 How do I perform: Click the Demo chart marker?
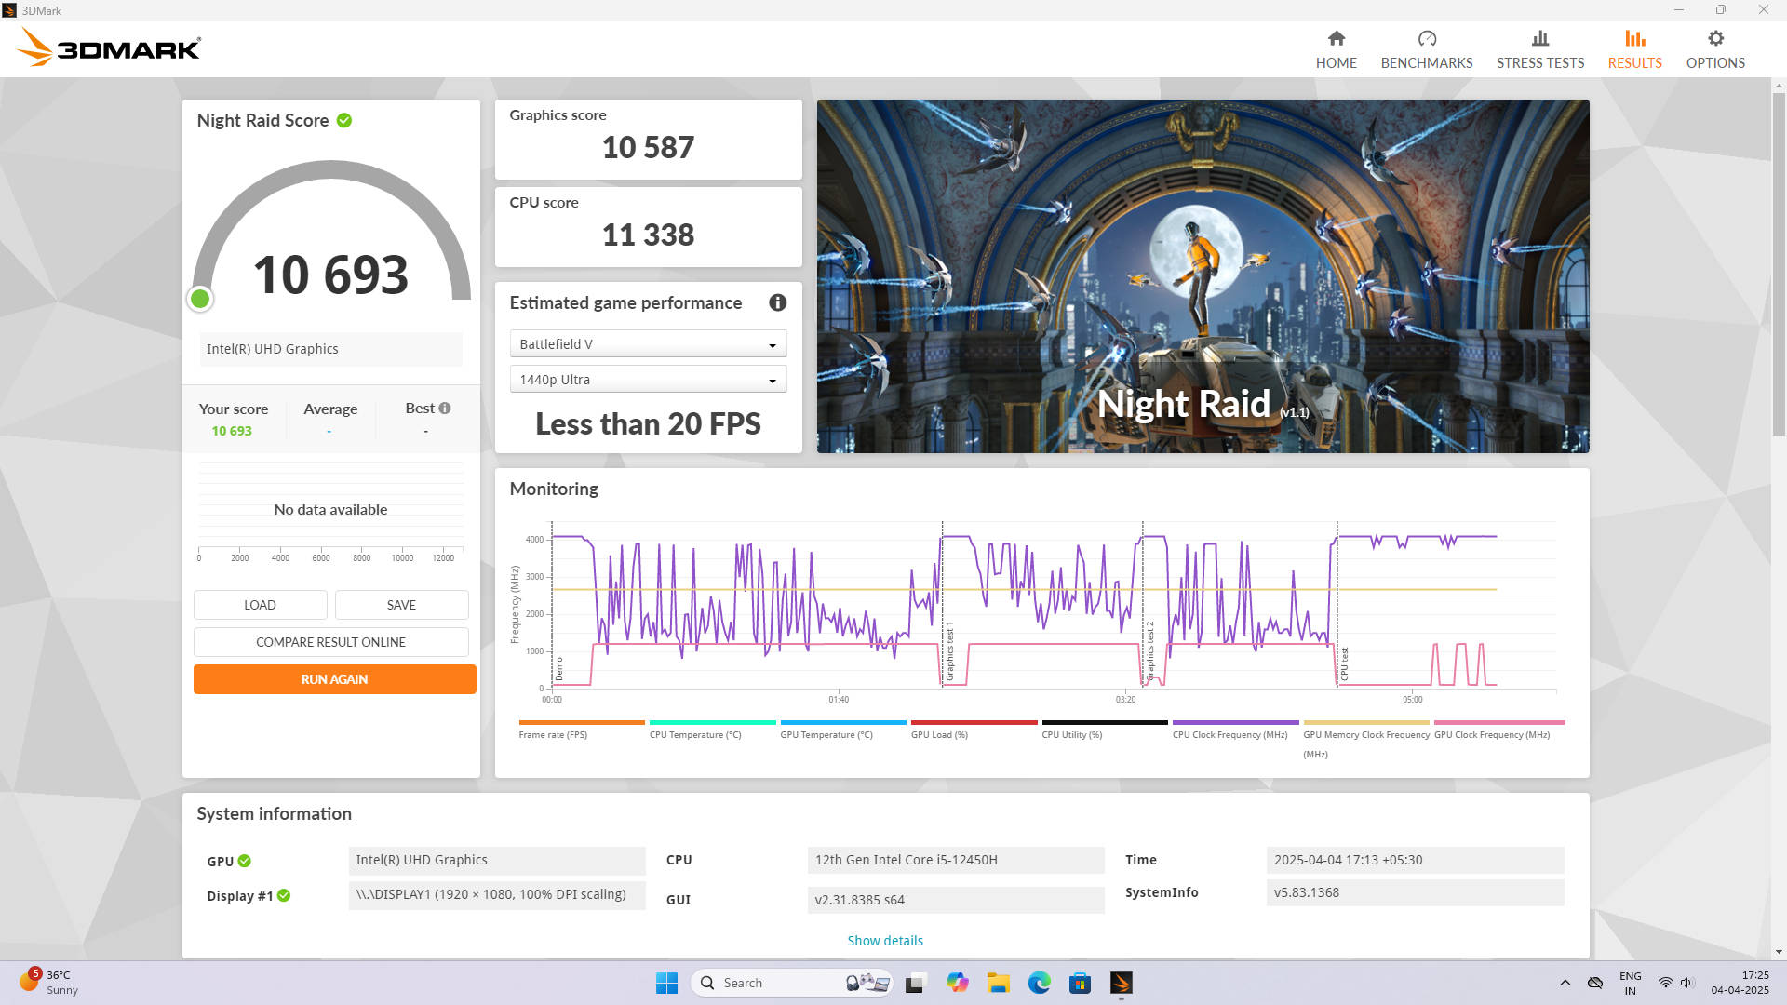tap(558, 669)
